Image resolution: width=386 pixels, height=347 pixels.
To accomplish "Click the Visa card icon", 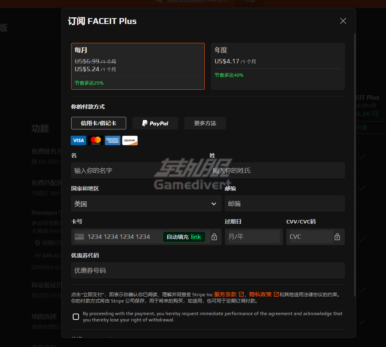I will [78, 140].
